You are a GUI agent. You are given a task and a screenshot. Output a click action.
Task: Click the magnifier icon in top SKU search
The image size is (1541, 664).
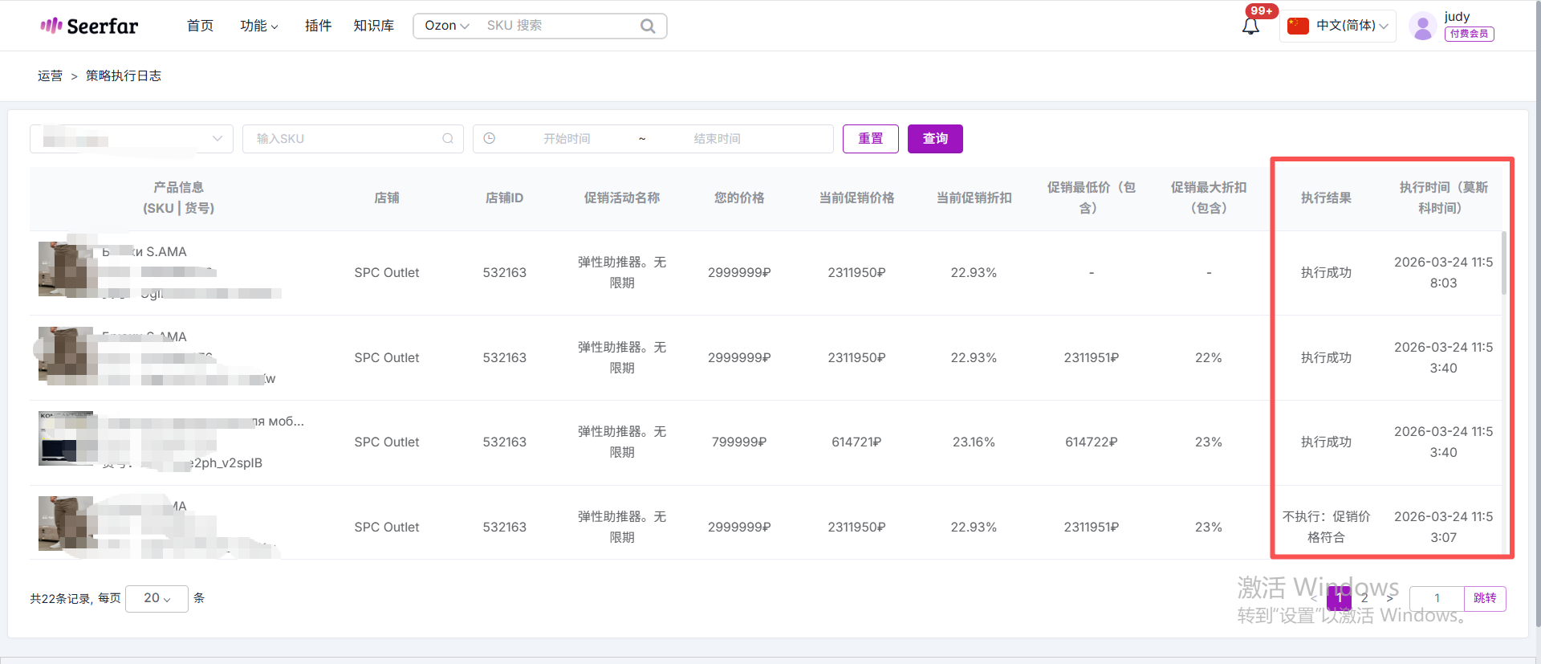click(x=647, y=26)
